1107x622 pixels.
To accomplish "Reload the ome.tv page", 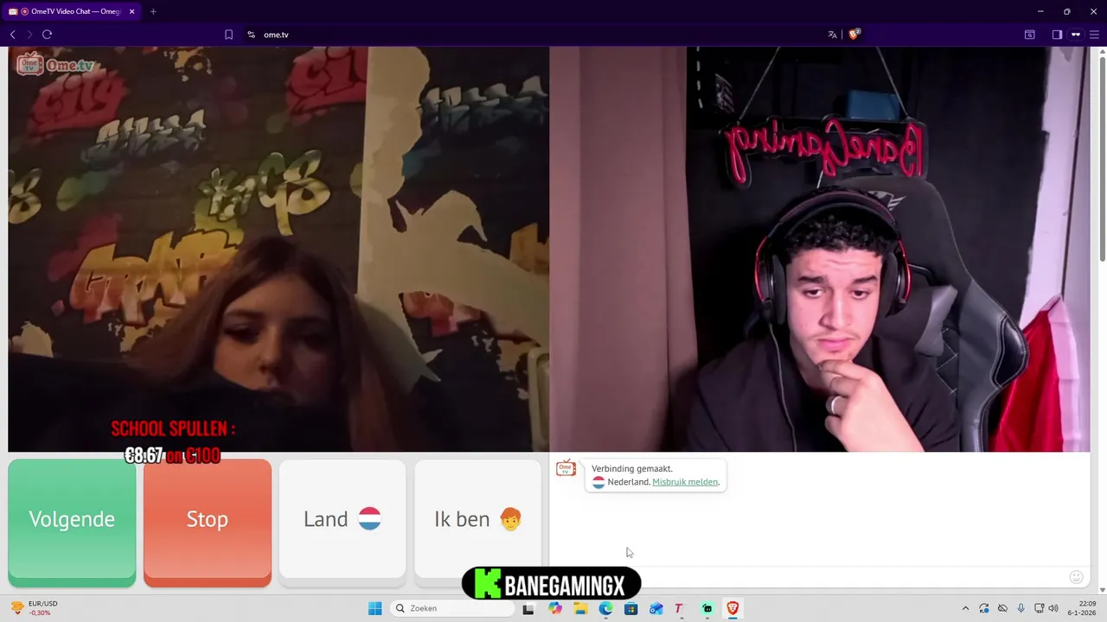I will point(48,35).
